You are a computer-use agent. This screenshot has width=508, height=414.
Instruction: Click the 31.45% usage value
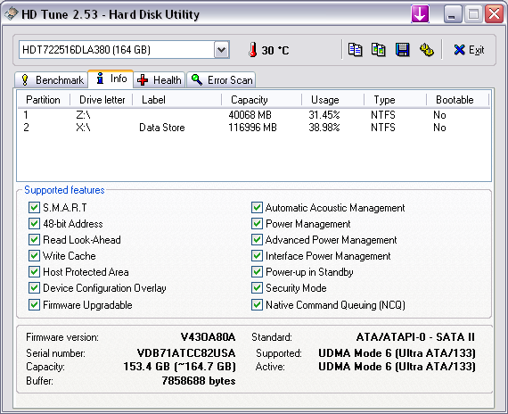(324, 115)
